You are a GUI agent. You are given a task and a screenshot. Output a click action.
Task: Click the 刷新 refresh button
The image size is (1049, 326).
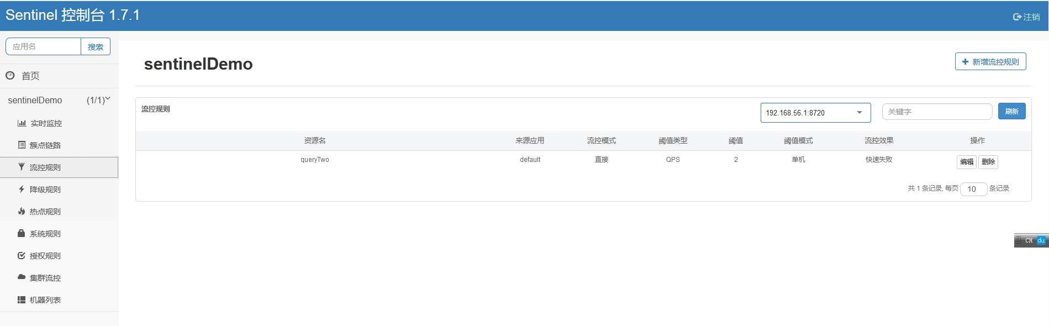click(1011, 111)
